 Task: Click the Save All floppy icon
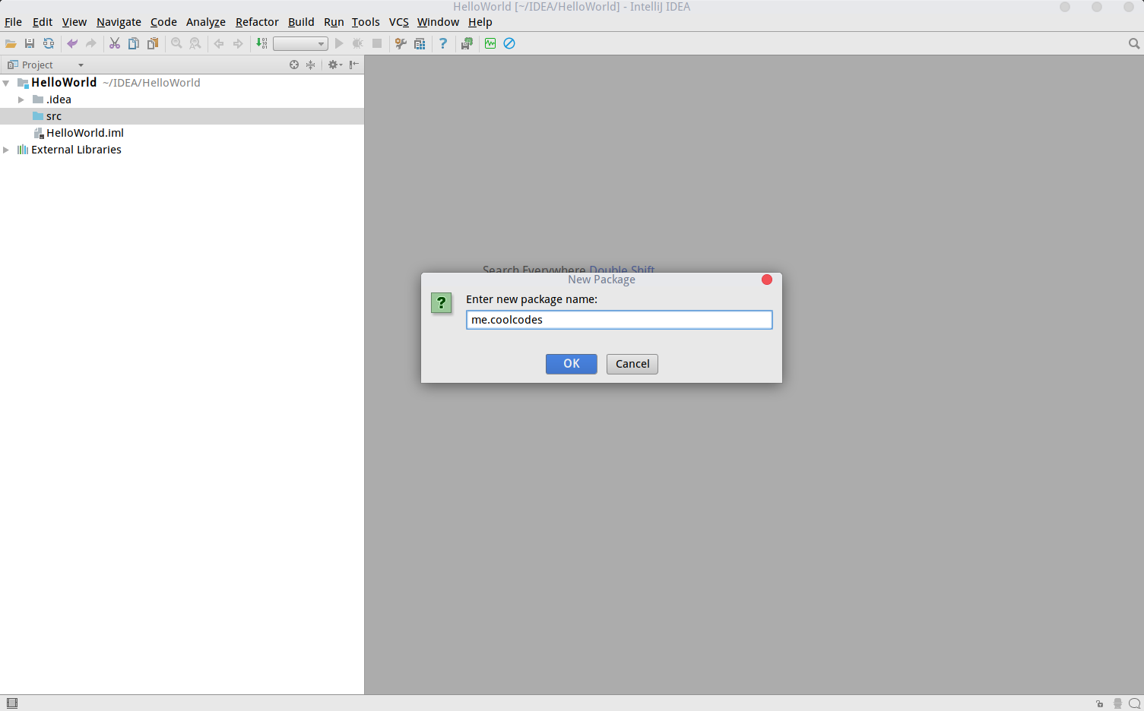30,44
